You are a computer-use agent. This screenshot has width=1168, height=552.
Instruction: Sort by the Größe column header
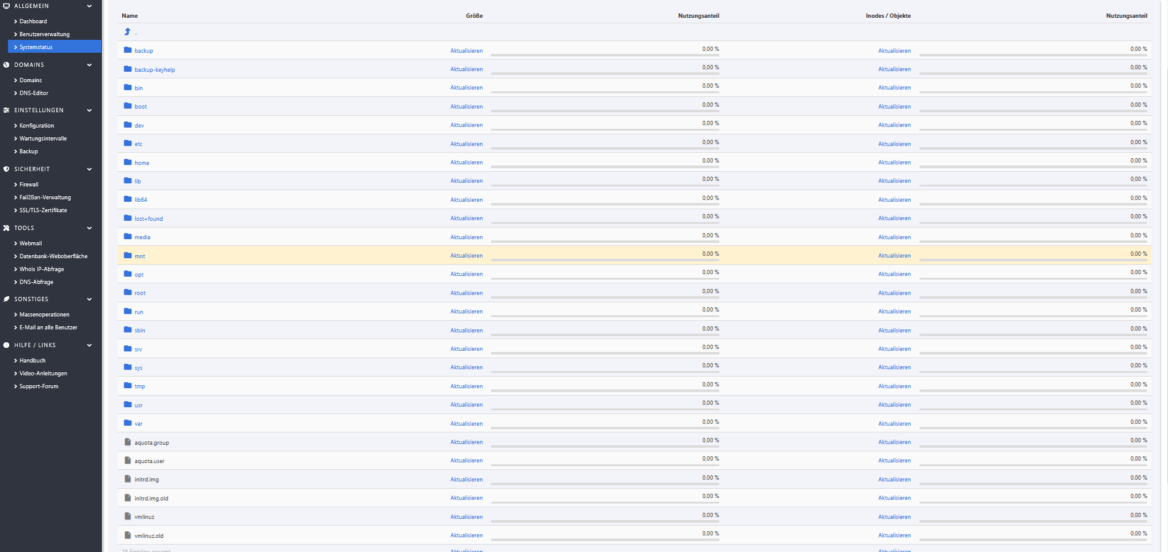[474, 16]
